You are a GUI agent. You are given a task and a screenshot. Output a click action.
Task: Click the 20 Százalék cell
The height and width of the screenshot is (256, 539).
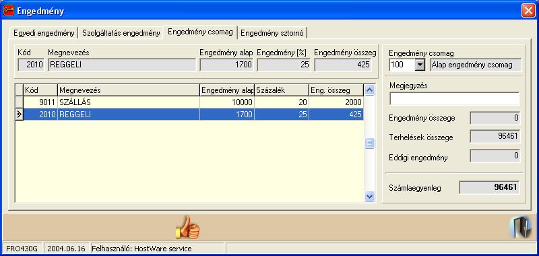pyautogui.click(x=281, y=102)
